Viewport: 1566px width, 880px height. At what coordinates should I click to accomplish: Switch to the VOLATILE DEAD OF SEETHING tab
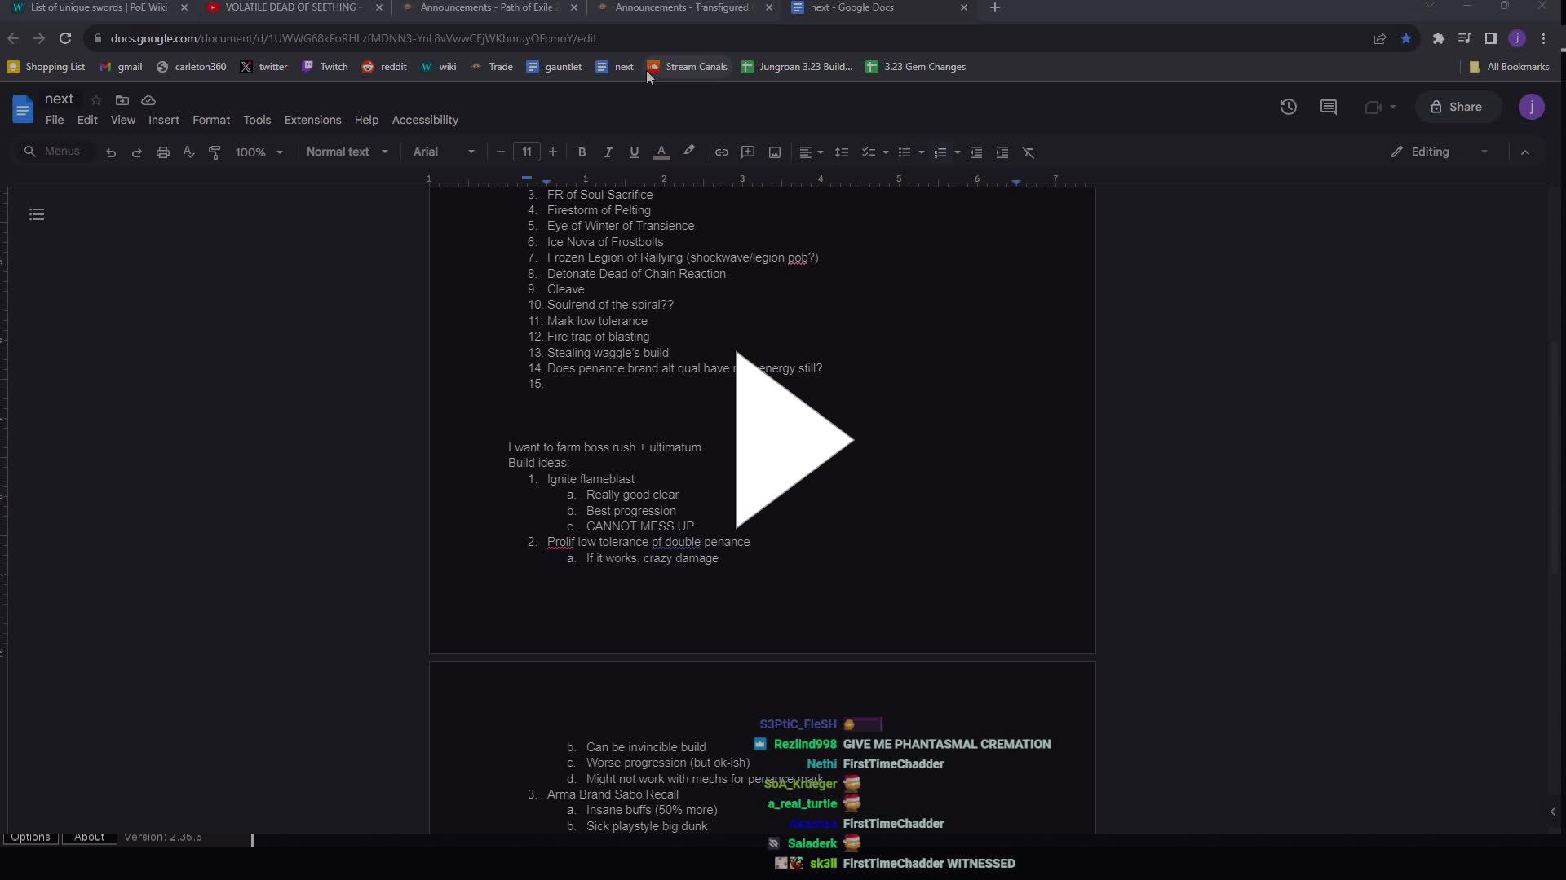(285, 7)
